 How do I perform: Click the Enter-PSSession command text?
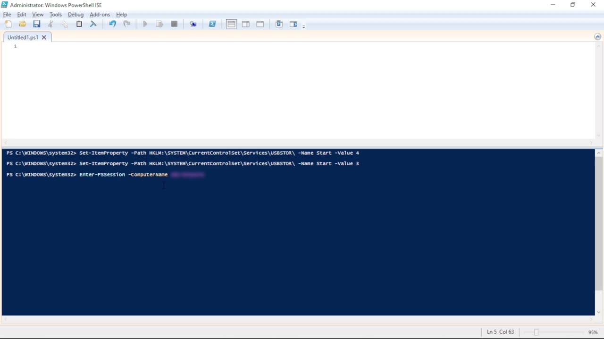point(102,175)
